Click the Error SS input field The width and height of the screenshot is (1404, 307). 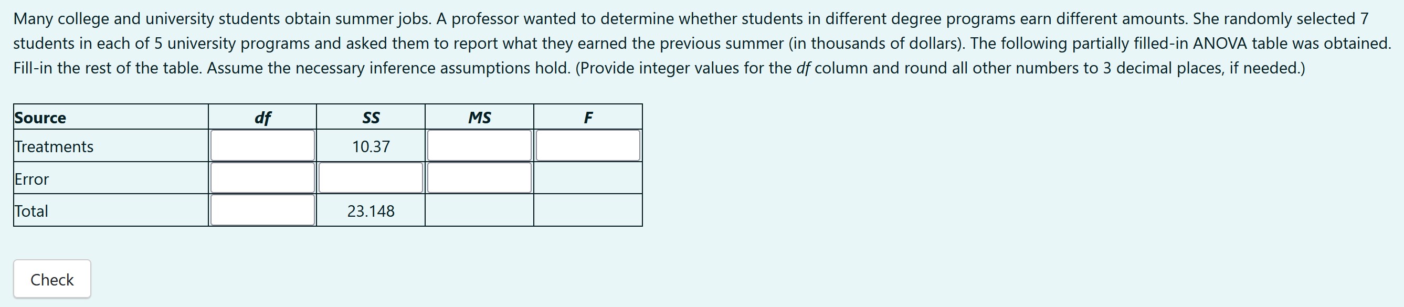pos(371,179)
